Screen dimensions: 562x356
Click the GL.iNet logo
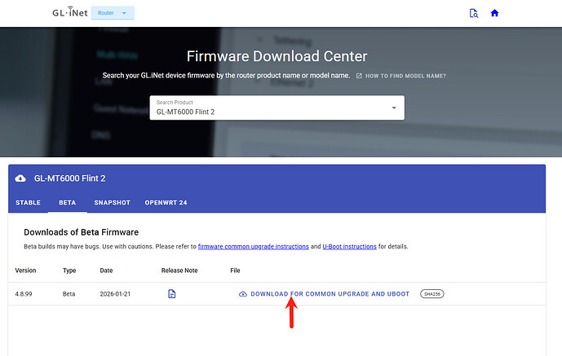(x=70, y=12)
